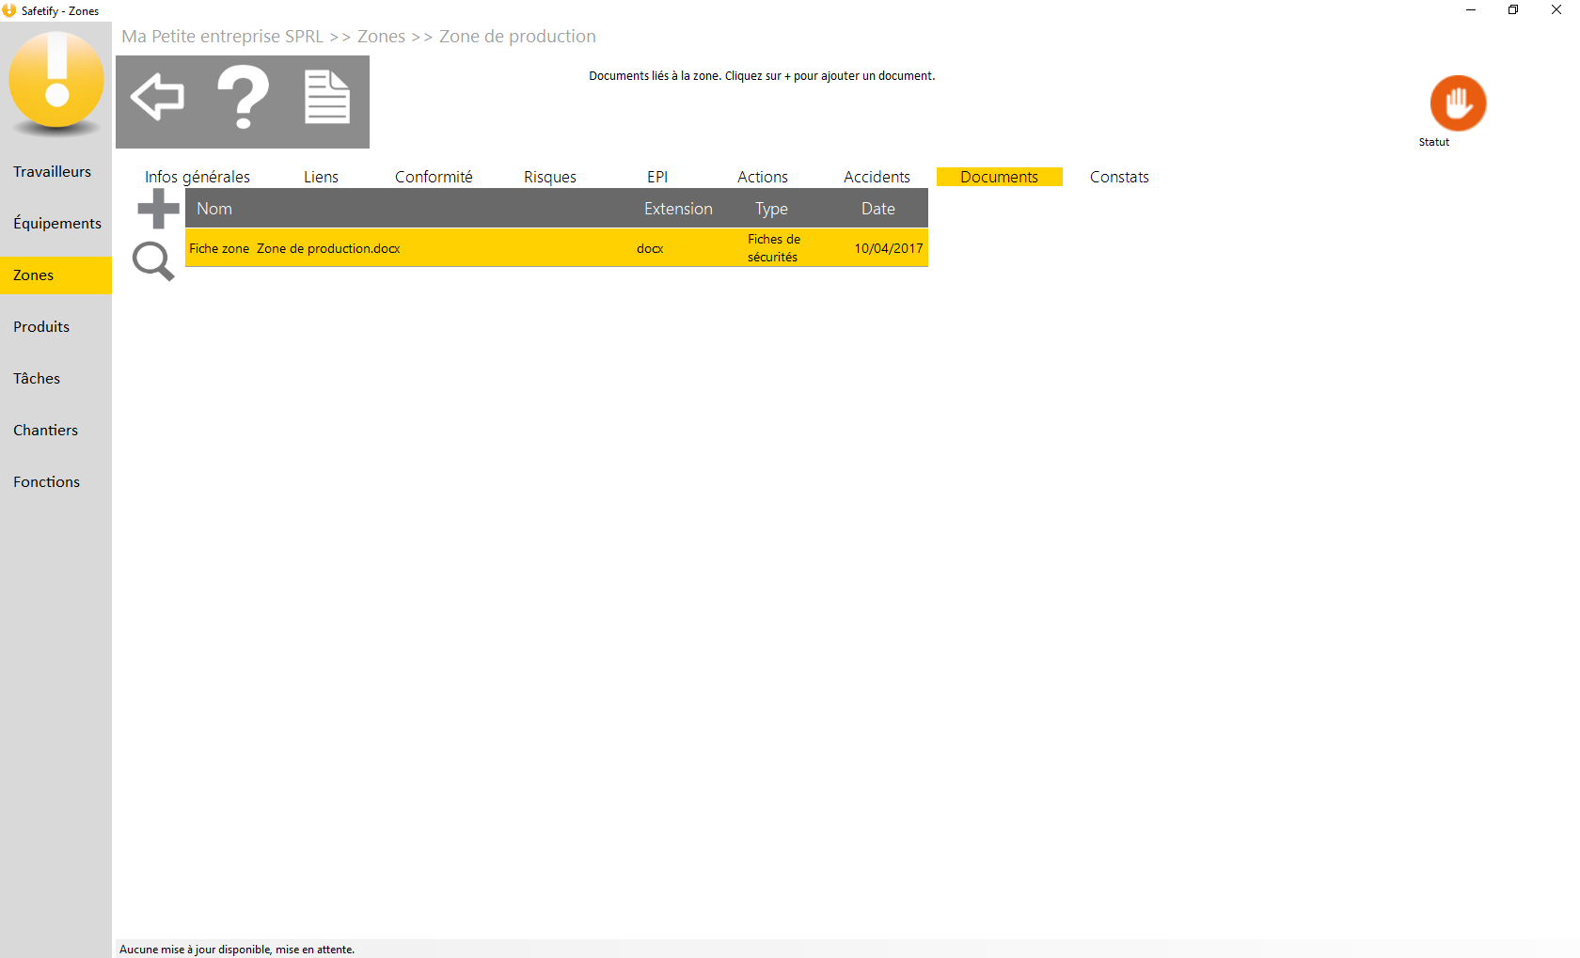This screenshot has width=1580, height=958.
Task: Add a document with the plus icon
Action: click(158, 209)
